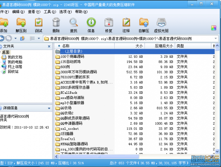The width and height of the screenshot is (221, 167).
Task: Click the folder icon of QQ农场2
Action: tap(58, 113)
